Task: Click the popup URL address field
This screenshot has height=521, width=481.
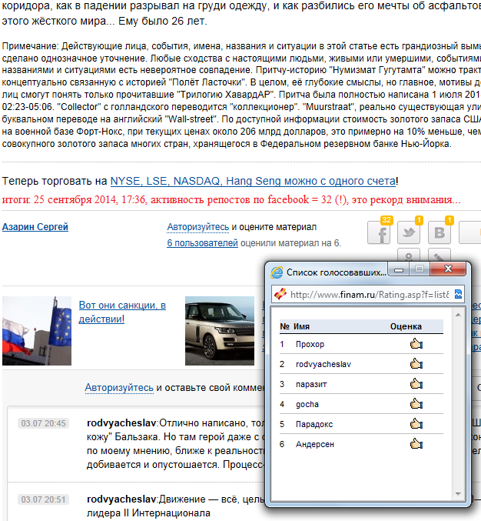Action: pos(369,294)
